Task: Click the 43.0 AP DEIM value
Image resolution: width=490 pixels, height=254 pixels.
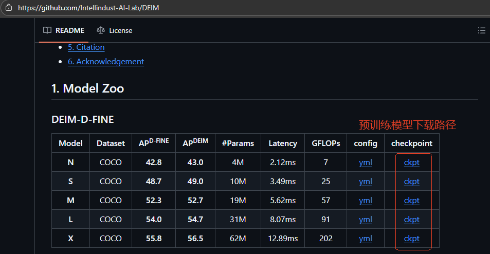Action: (x=195, y=162)
